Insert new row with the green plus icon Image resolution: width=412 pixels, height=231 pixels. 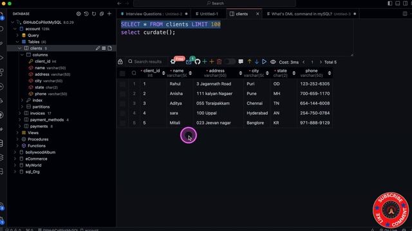pos(205,62)
